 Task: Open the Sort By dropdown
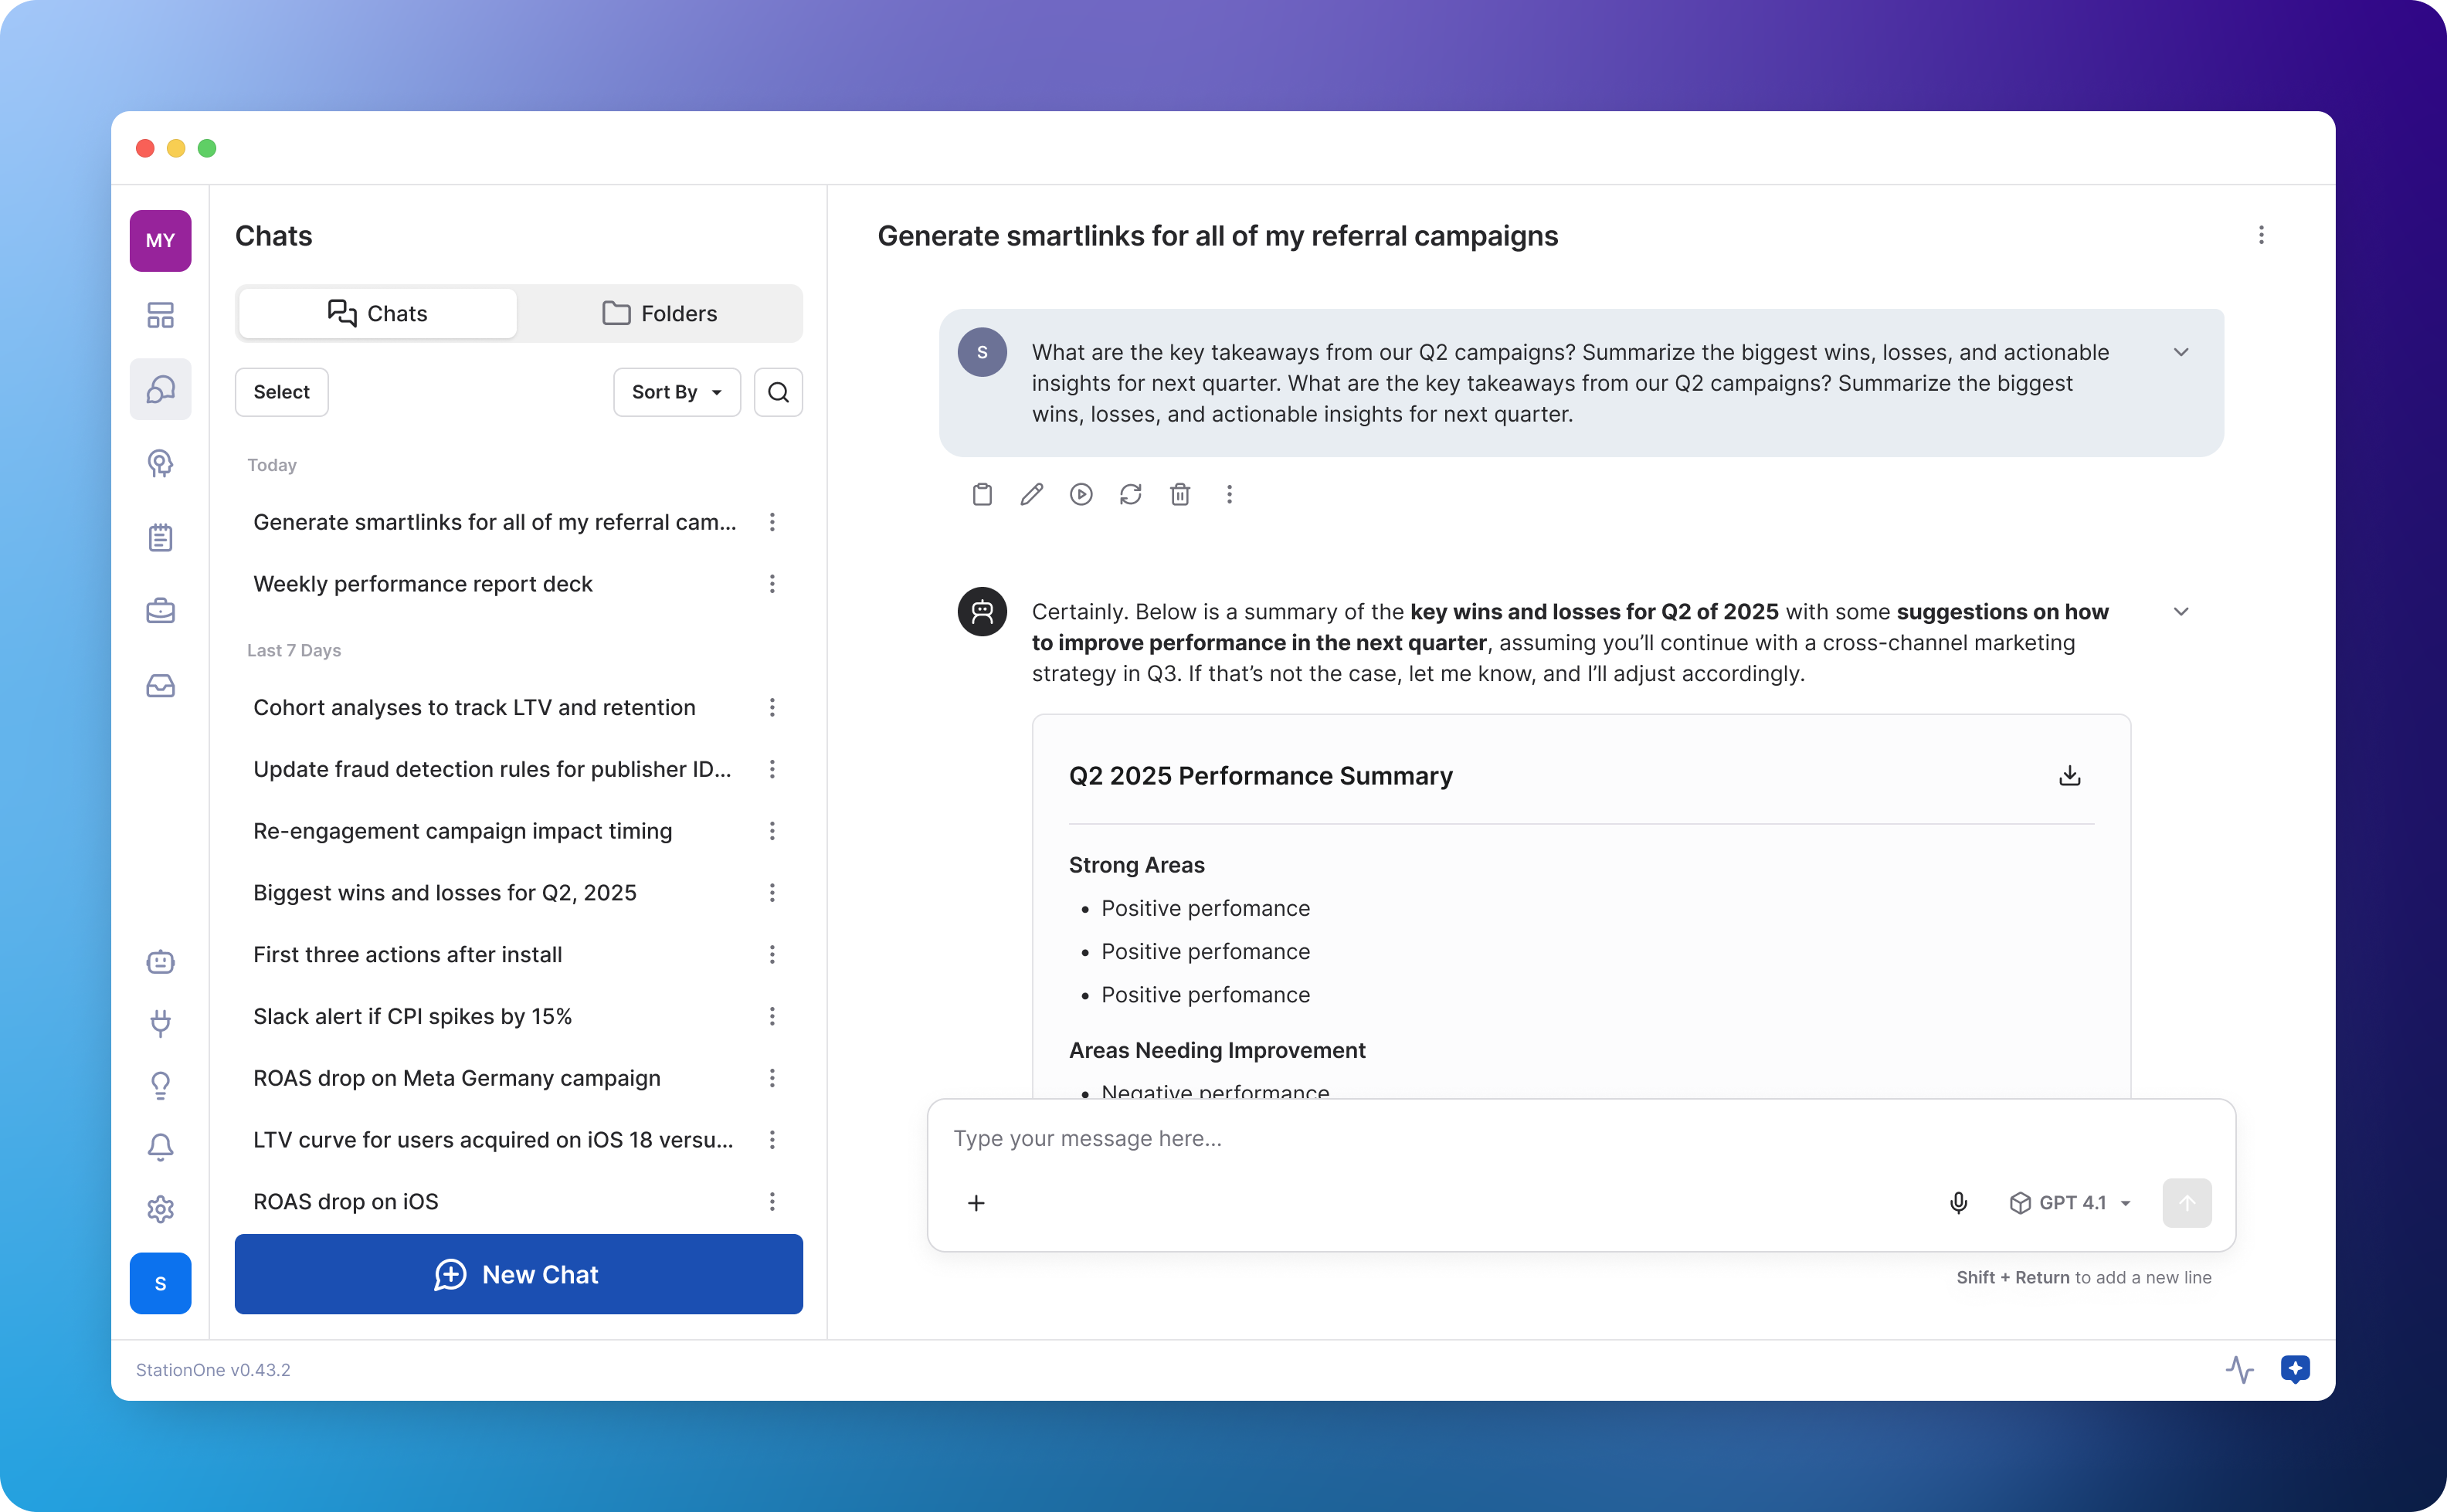click(676, 392)
